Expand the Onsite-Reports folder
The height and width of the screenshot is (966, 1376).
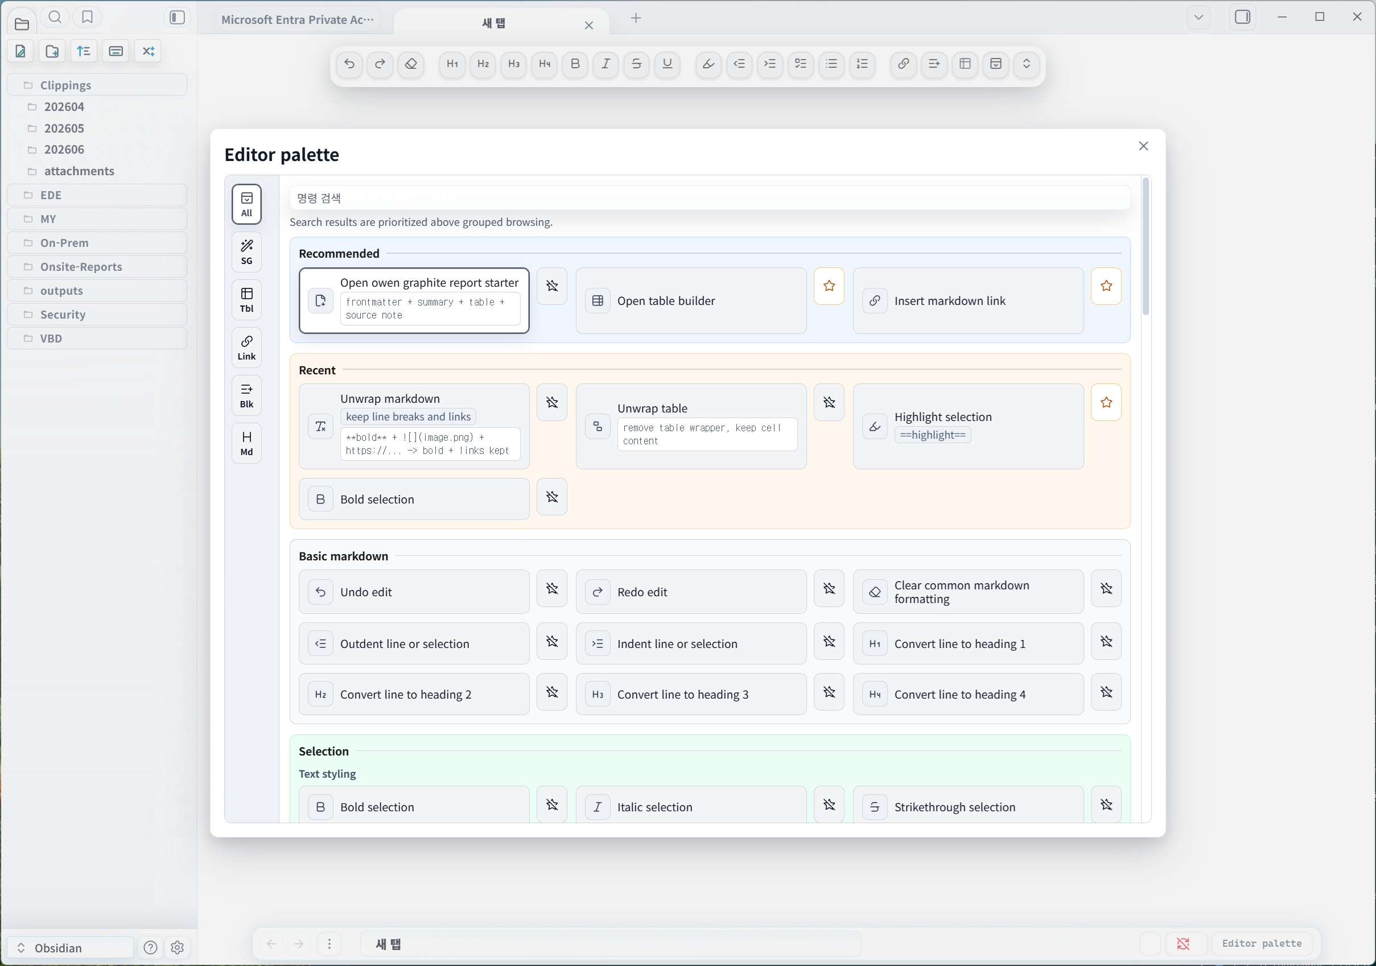pyautogui.click(x=97, y=267)
